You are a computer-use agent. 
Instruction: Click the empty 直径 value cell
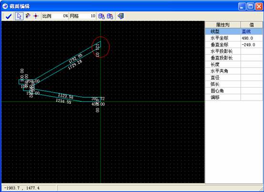pos(252,78)
